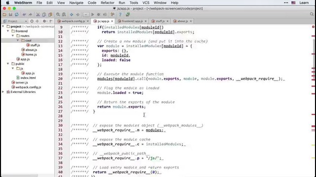Image resolution: width=316 pixels, height=177 pixels.
Task: Click the Save All toolbar icon
Action: (x=10, y=14)
